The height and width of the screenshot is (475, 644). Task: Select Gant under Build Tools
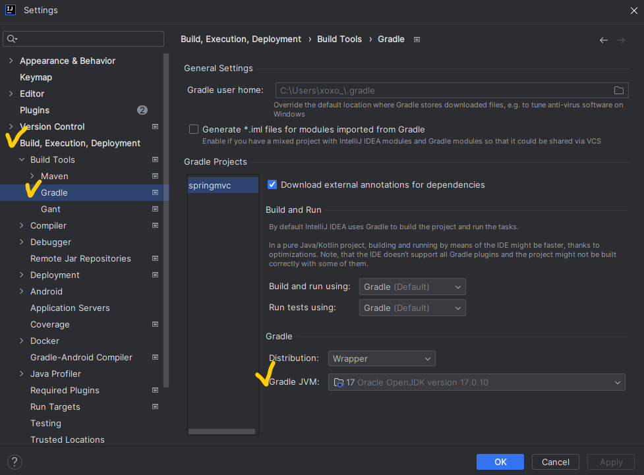[x=51, y=209]
